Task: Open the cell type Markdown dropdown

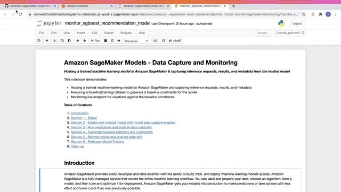Action: pyautogui.click(x=136, y=41)
